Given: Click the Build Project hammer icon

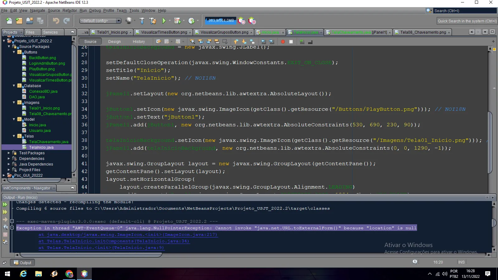Looking at the screenshot, I should tap(142, 21).
